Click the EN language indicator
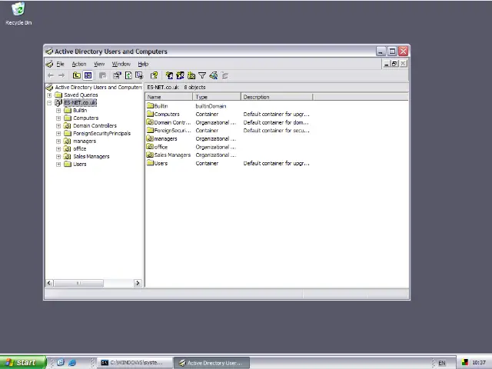This screenshot has height=369, width=492. click(442, 363)
